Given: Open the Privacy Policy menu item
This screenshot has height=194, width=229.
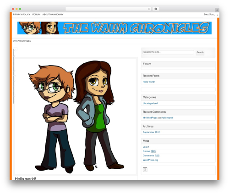Looking at the screenshot, I should click(x=22, y=14).
